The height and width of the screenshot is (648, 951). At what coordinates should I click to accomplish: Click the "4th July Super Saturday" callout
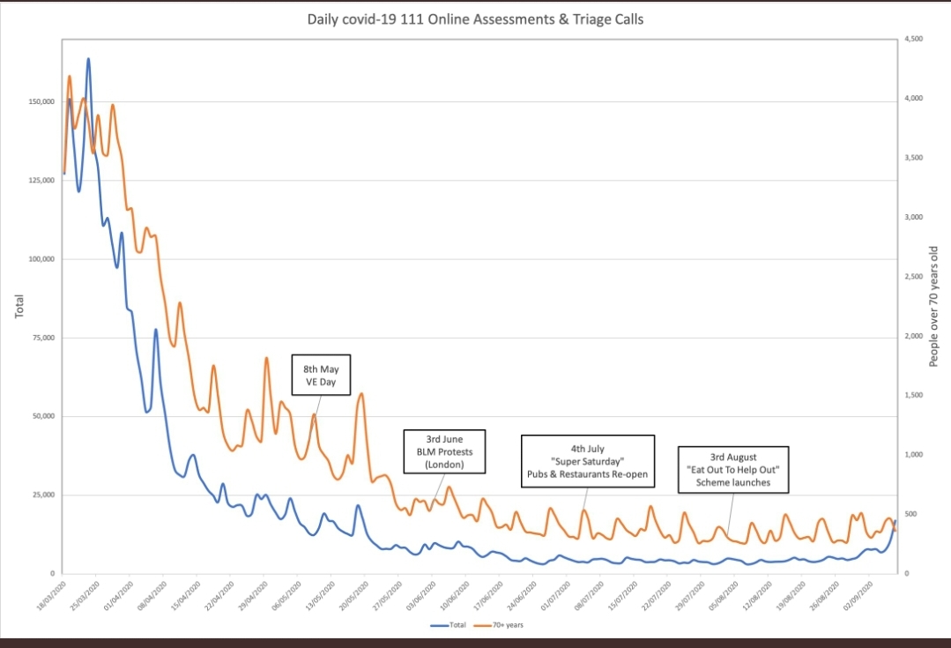587,460
